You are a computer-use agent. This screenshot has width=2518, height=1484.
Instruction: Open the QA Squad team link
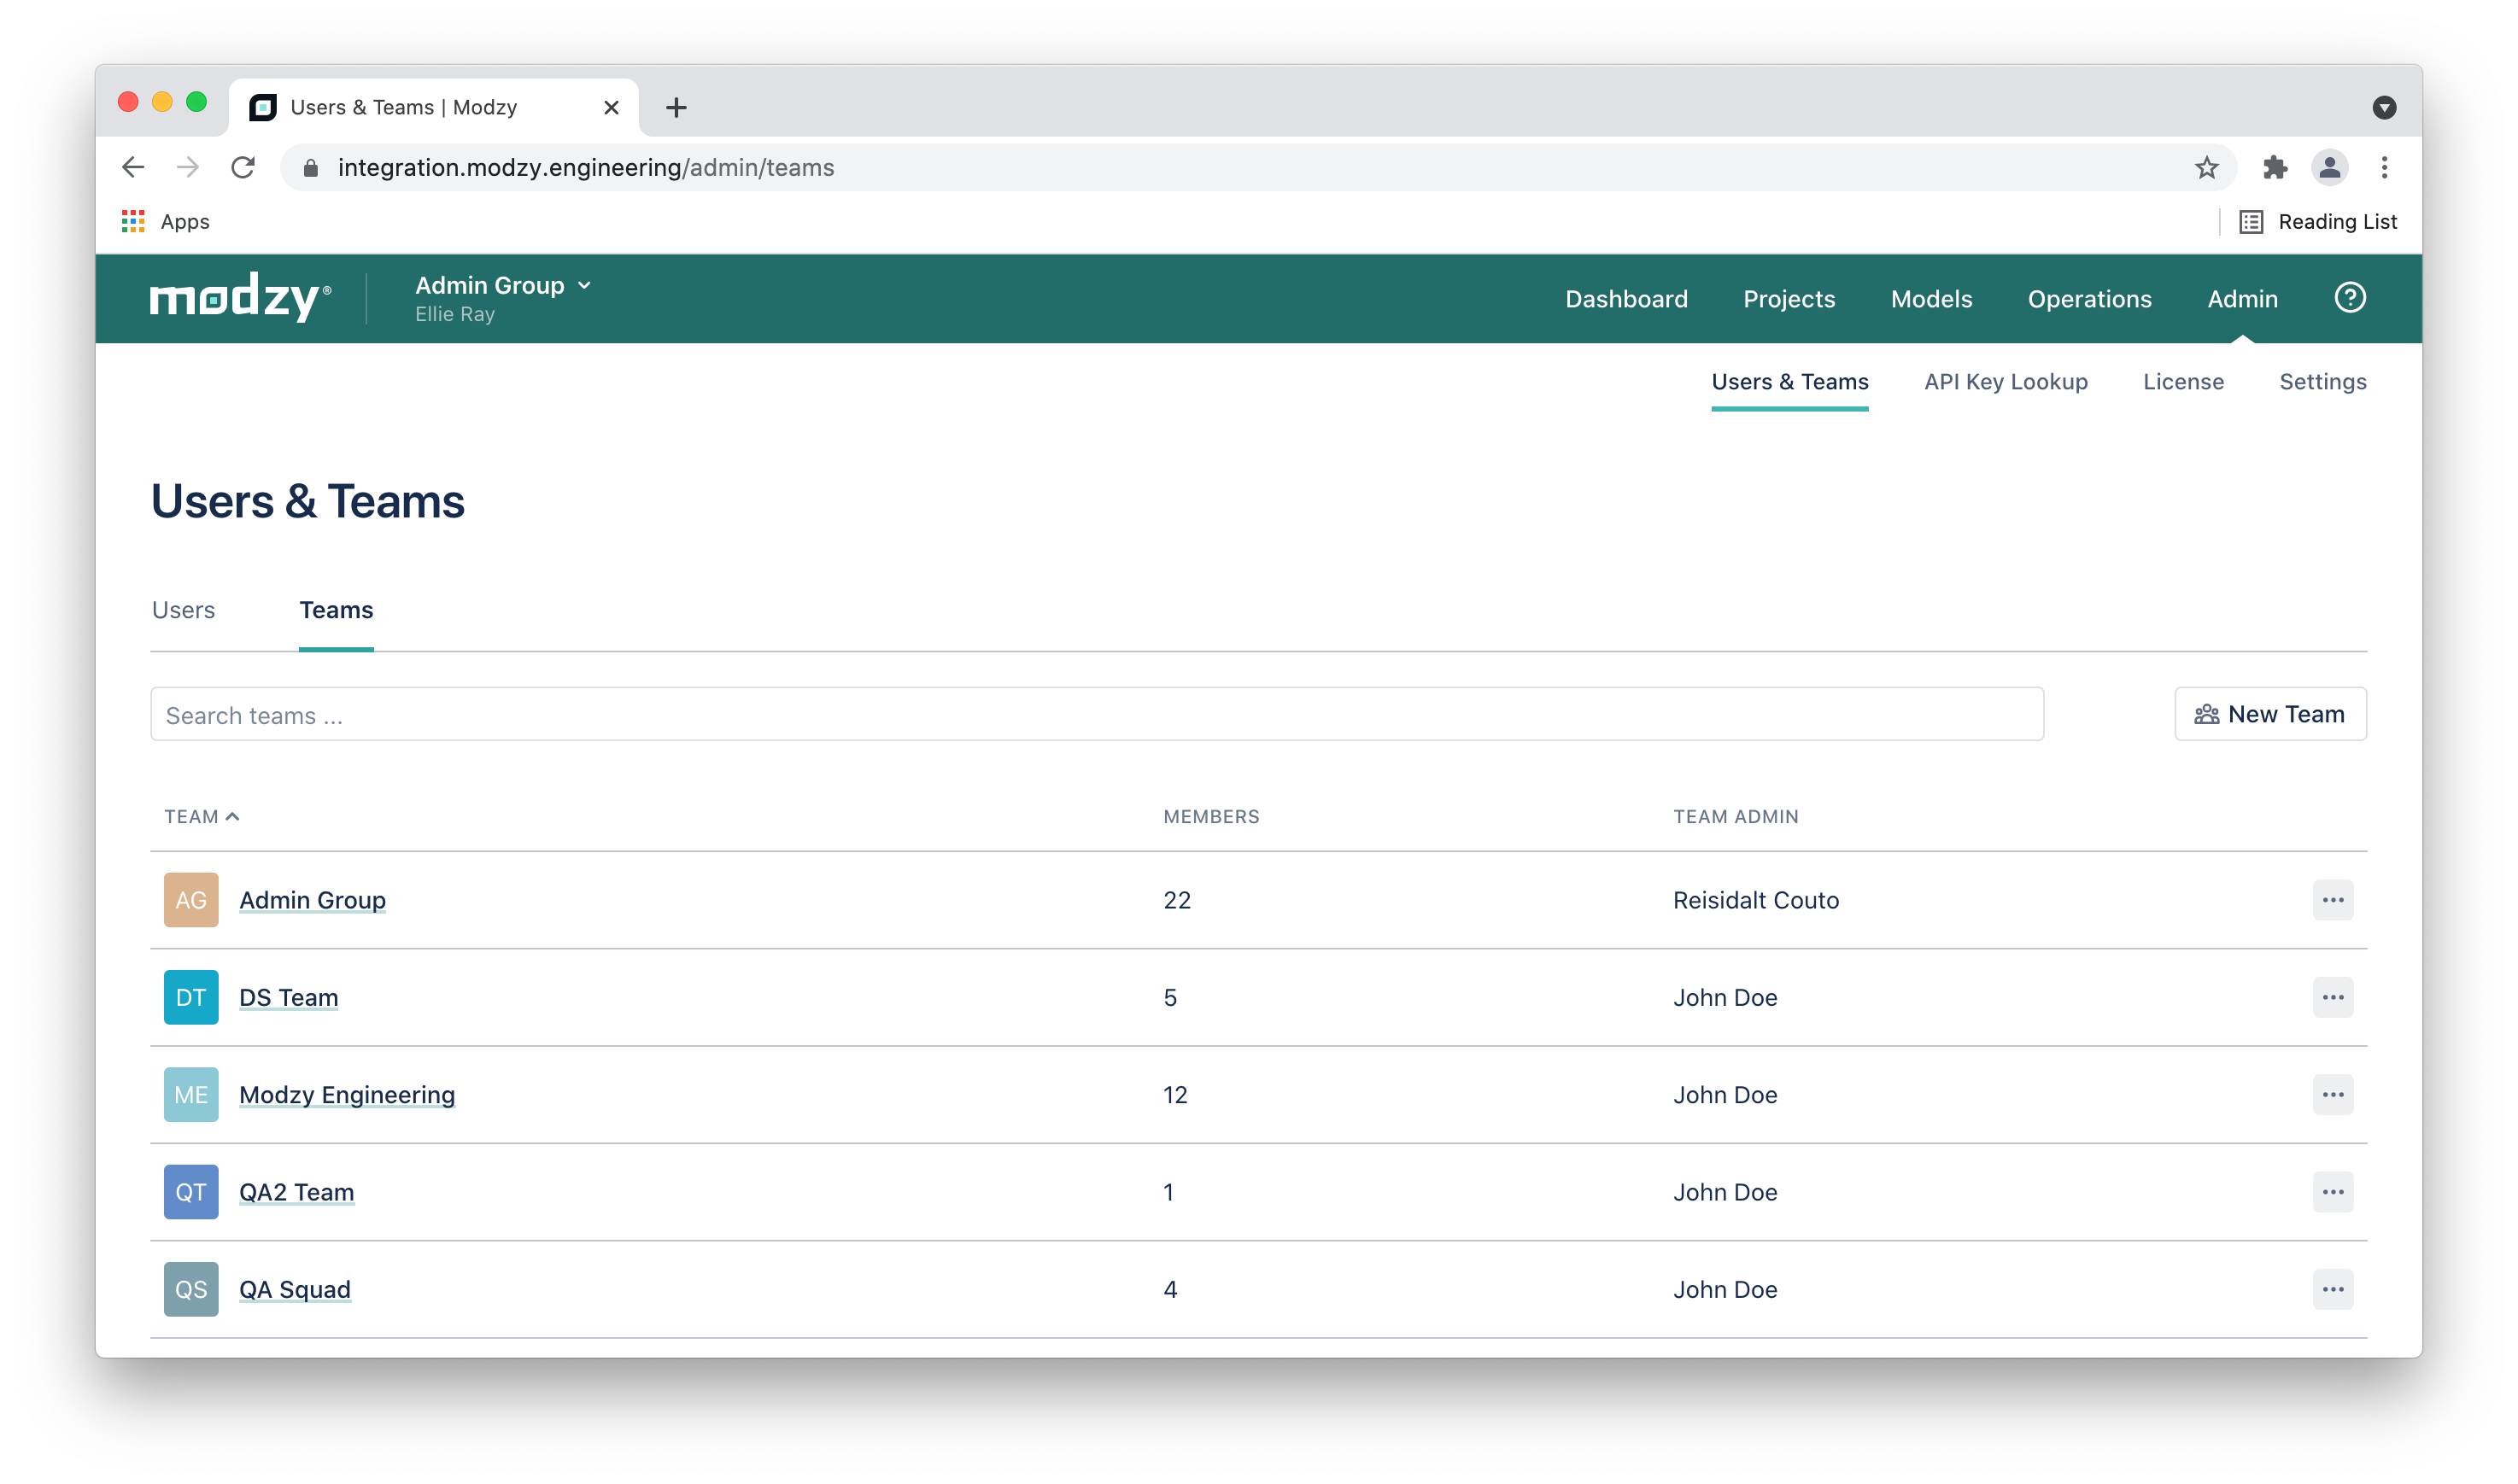[294, 1289]
